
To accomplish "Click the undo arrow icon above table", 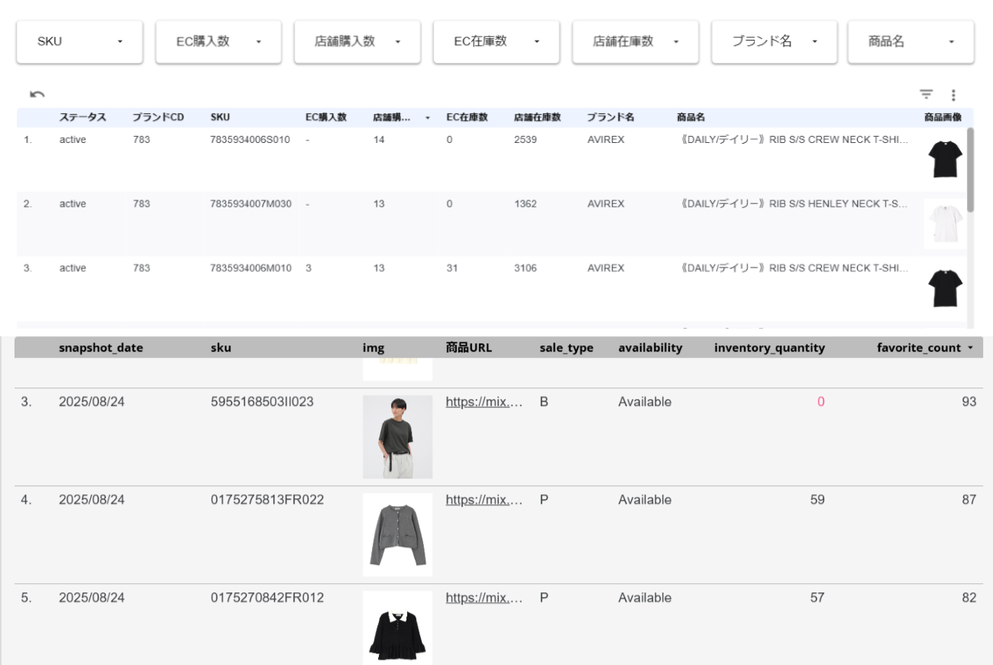I will pos(37,94).
